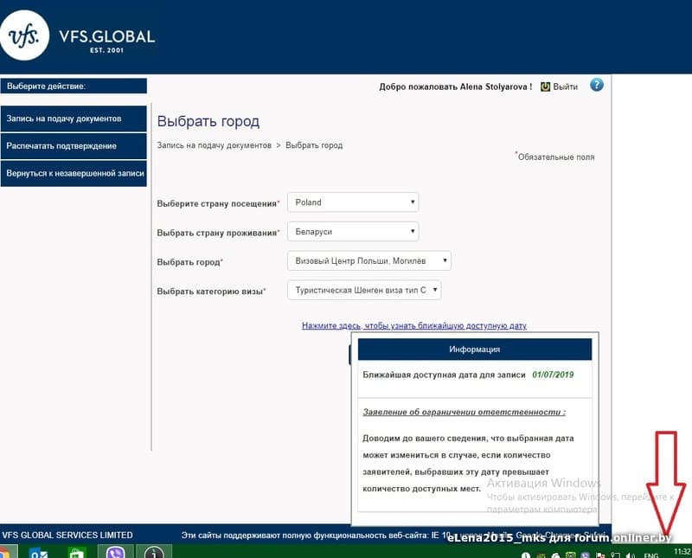
Task: Select Распечатать подтверждение in the sidebar
Action: 74,146
